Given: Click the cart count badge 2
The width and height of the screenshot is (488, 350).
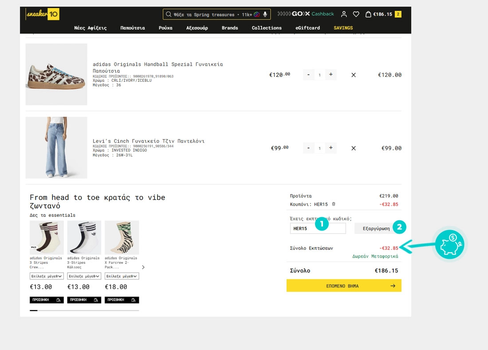Looking at the screenshot, I should (398, 14).
